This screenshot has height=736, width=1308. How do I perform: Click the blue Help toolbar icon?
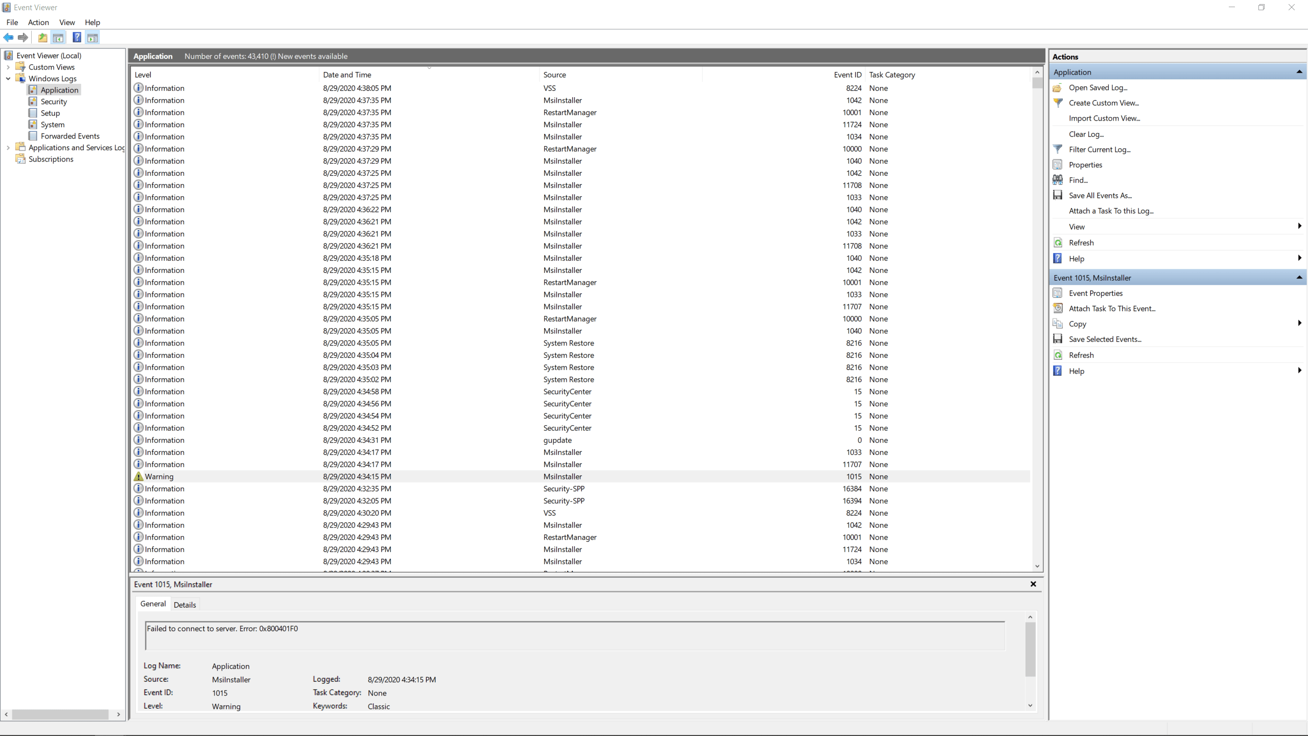pos(77,37)
